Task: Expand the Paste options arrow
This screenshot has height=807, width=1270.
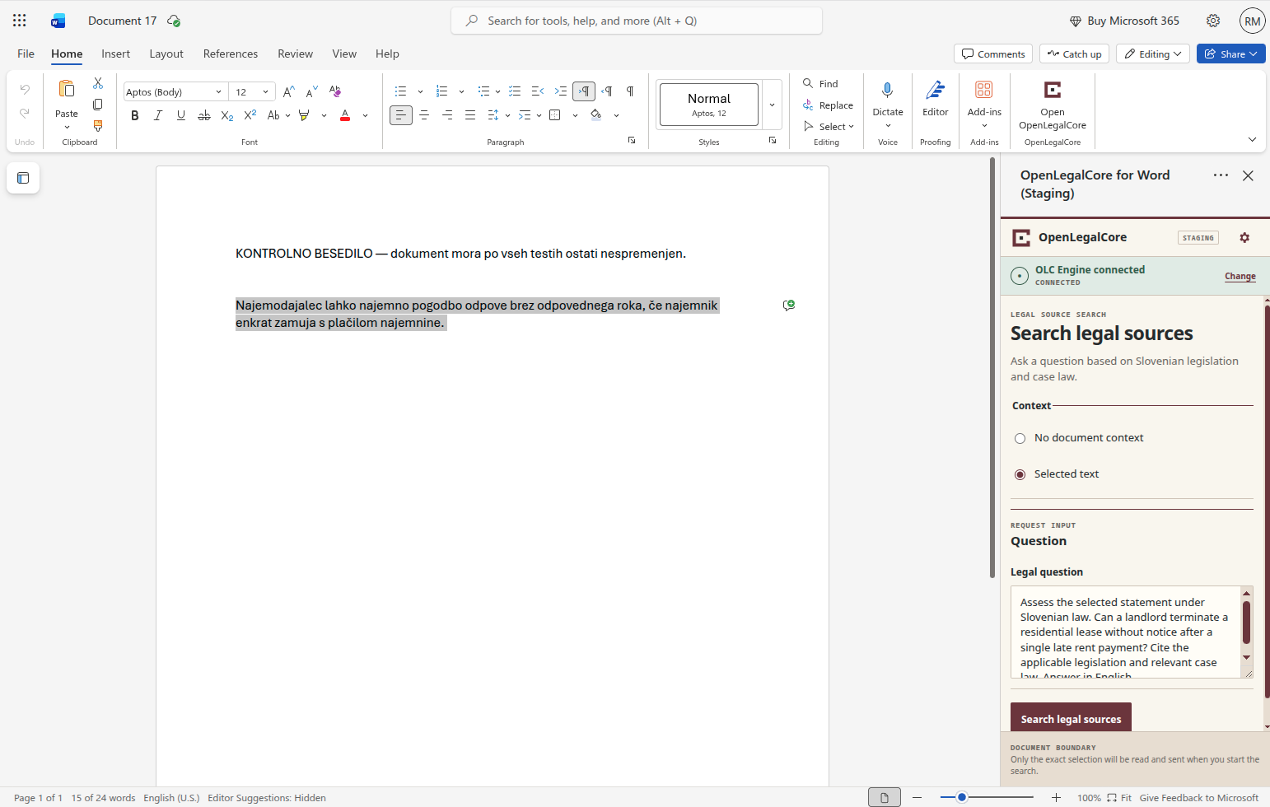Action: pyautogui.click(x=67, y=128)
